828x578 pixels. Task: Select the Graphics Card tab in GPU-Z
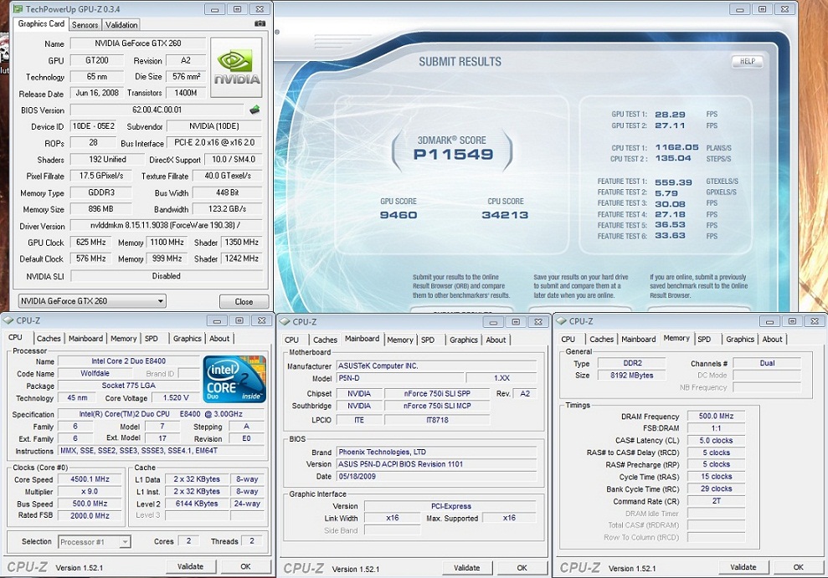coord(41,23)
